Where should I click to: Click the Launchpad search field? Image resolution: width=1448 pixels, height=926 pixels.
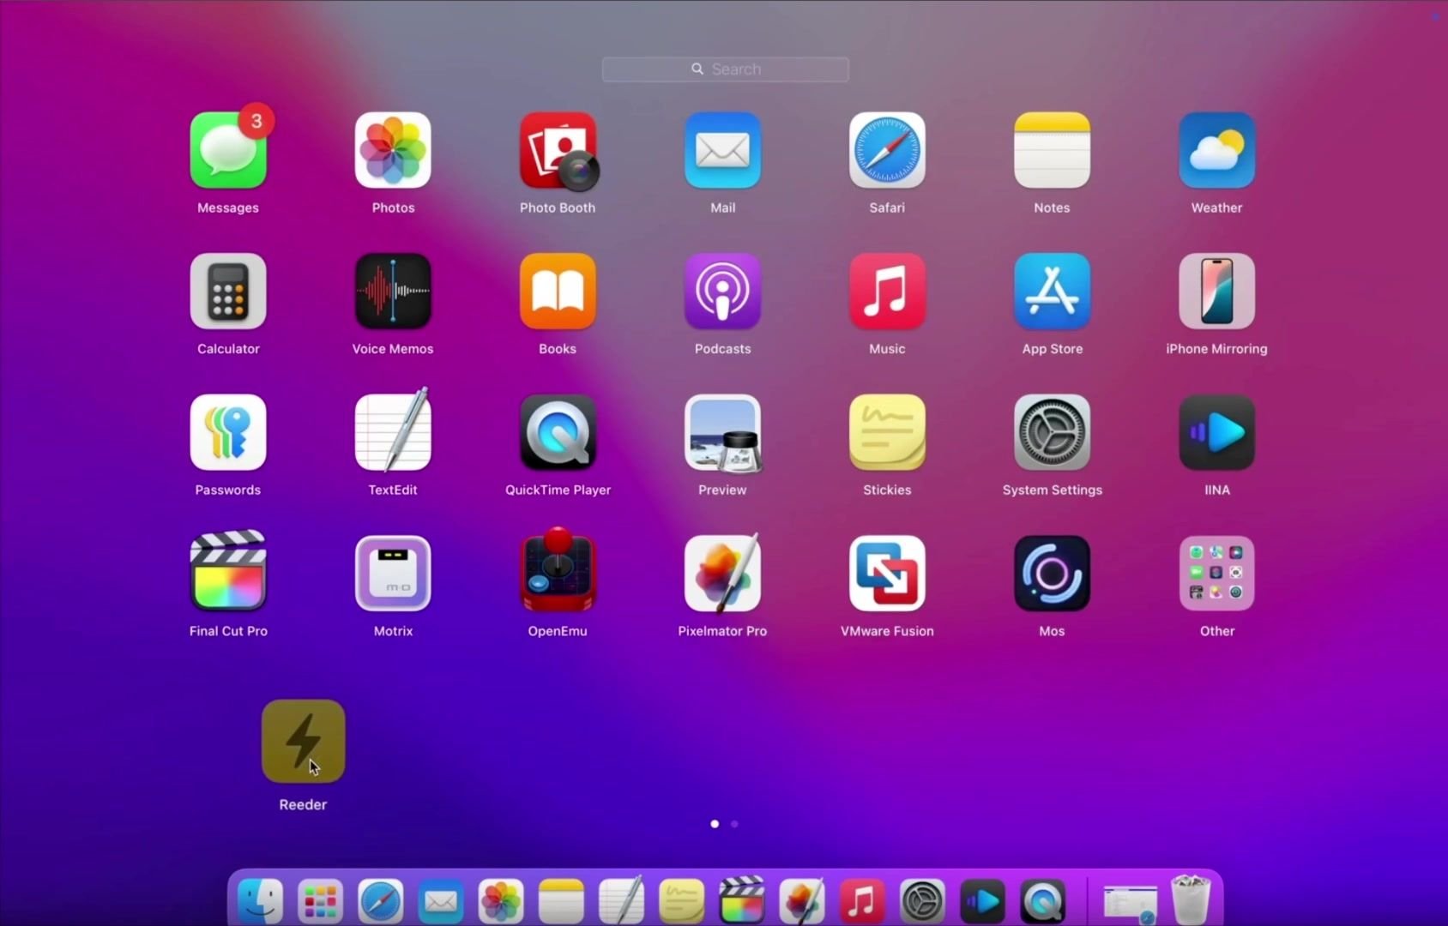click(726, 69)
